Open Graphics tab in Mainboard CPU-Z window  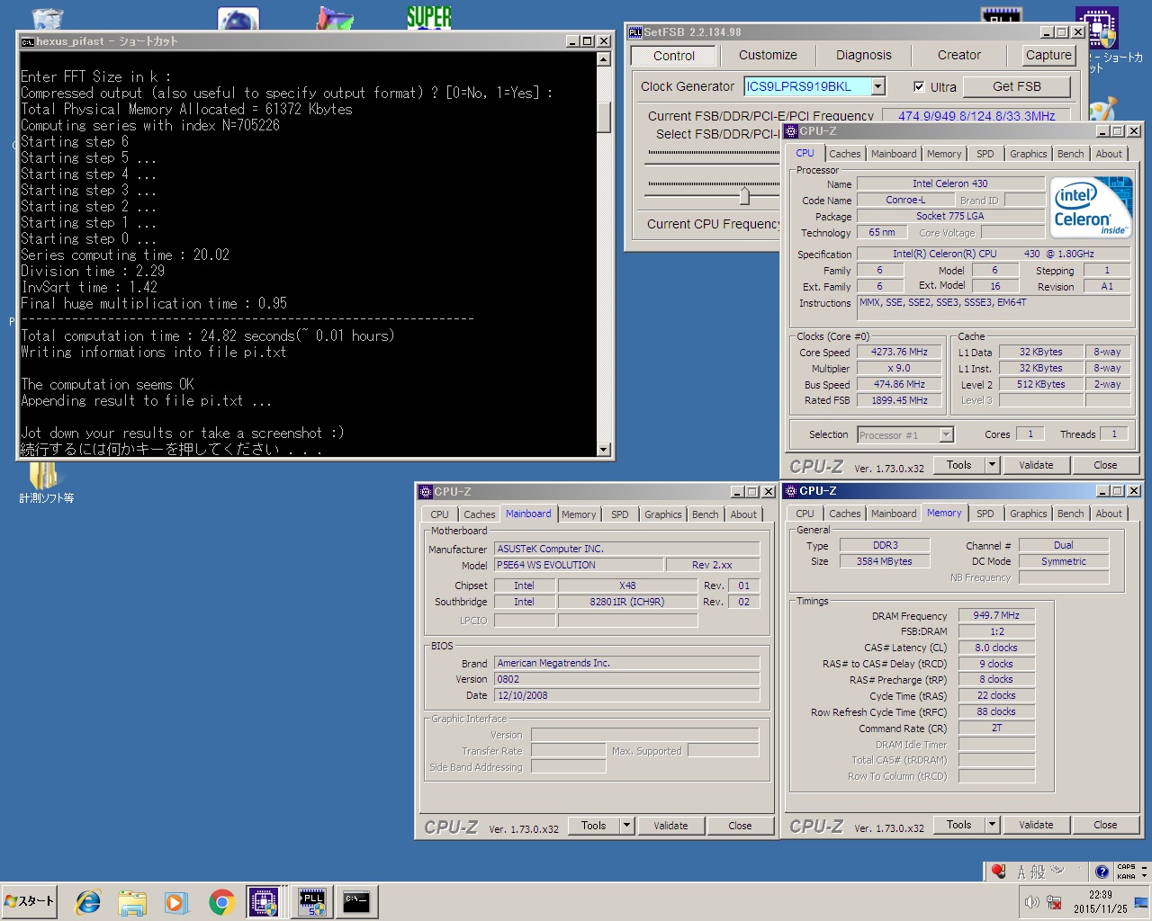pos(663,514)
